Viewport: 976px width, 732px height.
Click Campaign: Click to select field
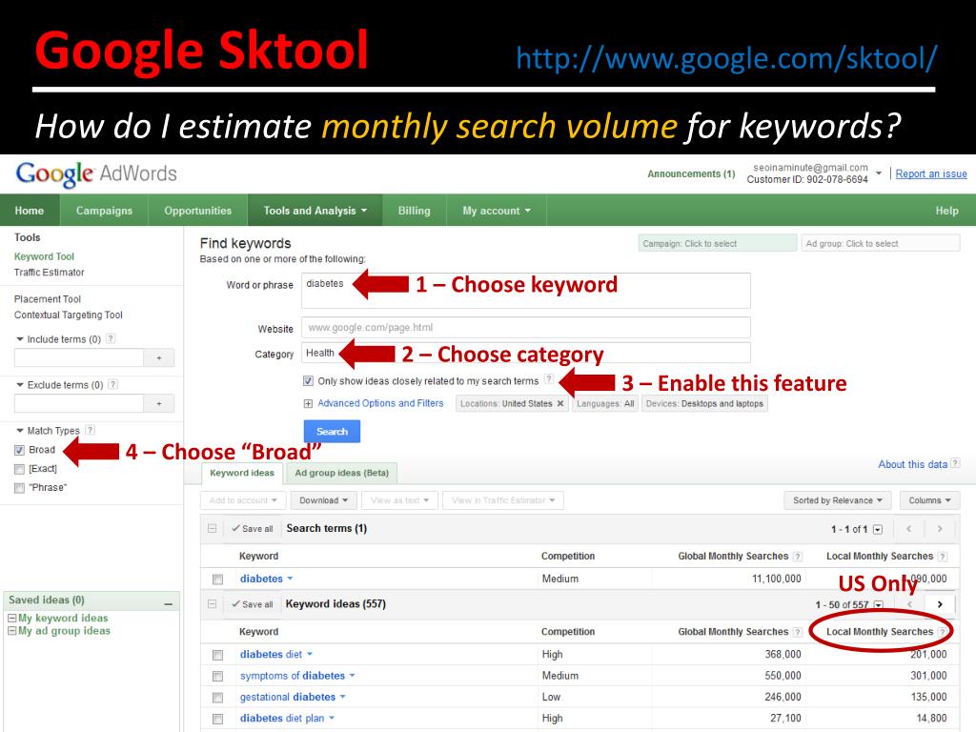point(717,243)
